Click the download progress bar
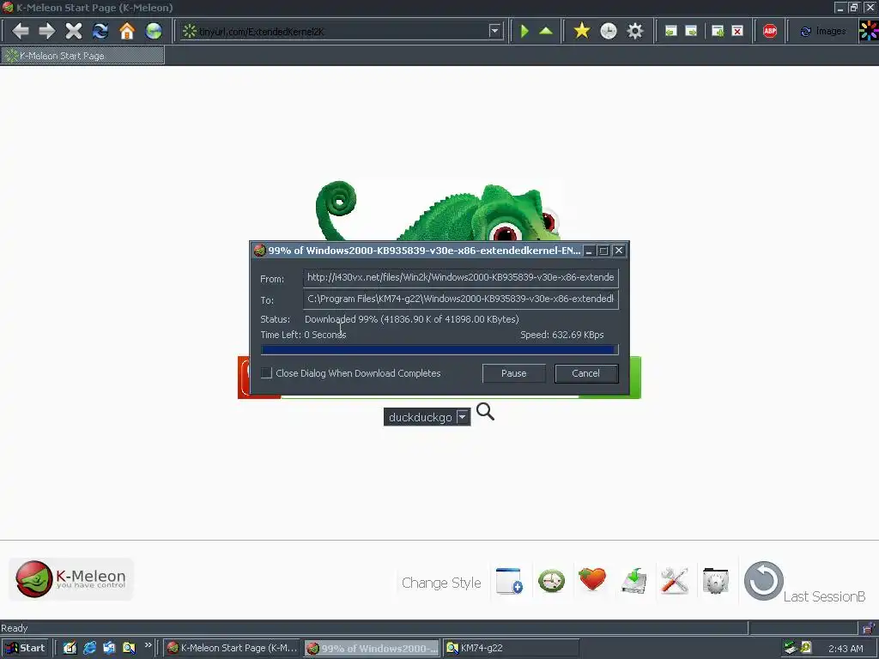879x659 pixels. (439, 350)
